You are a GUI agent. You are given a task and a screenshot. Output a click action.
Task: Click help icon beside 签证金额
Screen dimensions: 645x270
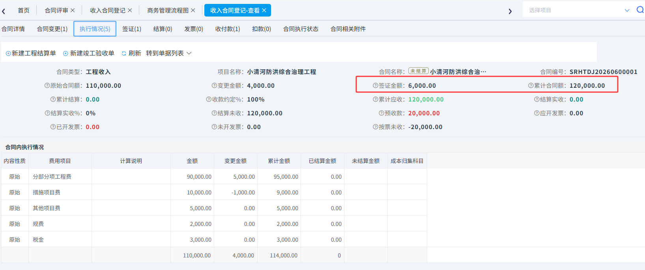click(376, 85)
